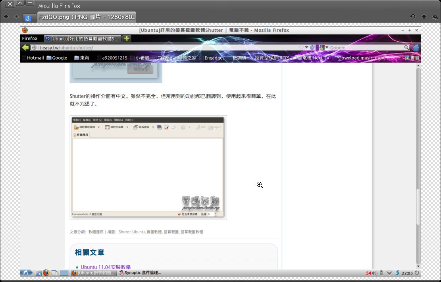Click the show desktop icon in taskbar
The width and height of the screenshot is (441, 282).
point(54,273)
